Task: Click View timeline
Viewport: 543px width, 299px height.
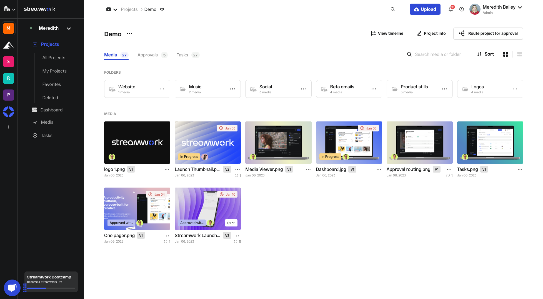Action: click(387, 33)
